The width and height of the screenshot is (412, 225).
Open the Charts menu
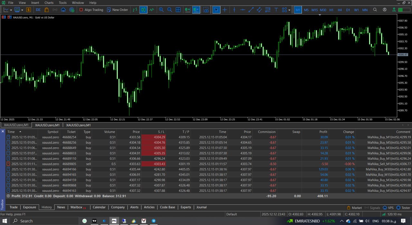49,3
